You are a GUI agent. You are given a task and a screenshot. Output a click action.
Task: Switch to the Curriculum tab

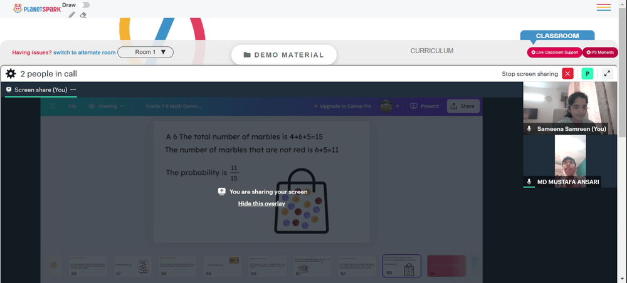pos(432,51)
